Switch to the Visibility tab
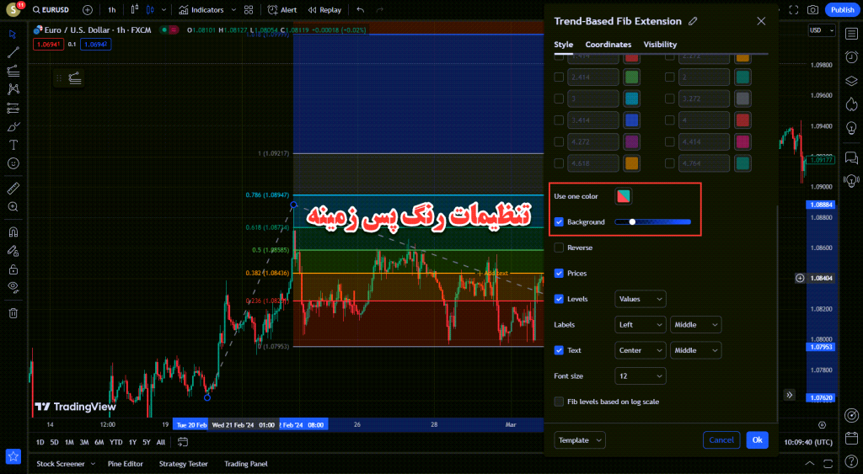The image size is (863, 474). [x=660, y=45]
